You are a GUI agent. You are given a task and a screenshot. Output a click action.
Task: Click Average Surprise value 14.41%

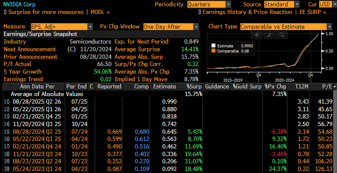tap(189, 49)
